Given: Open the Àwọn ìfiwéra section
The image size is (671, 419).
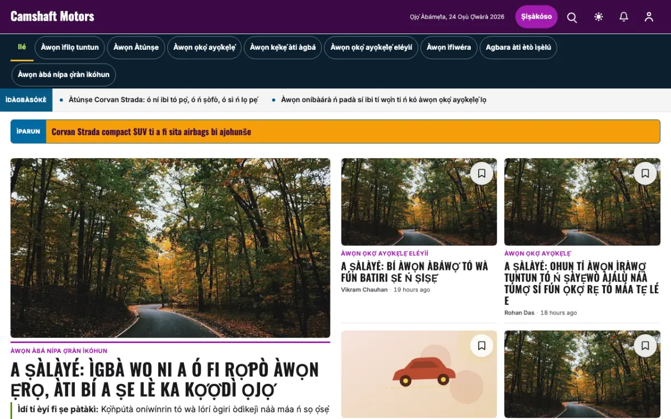Looking at the screenshot, I should [449, 47].
